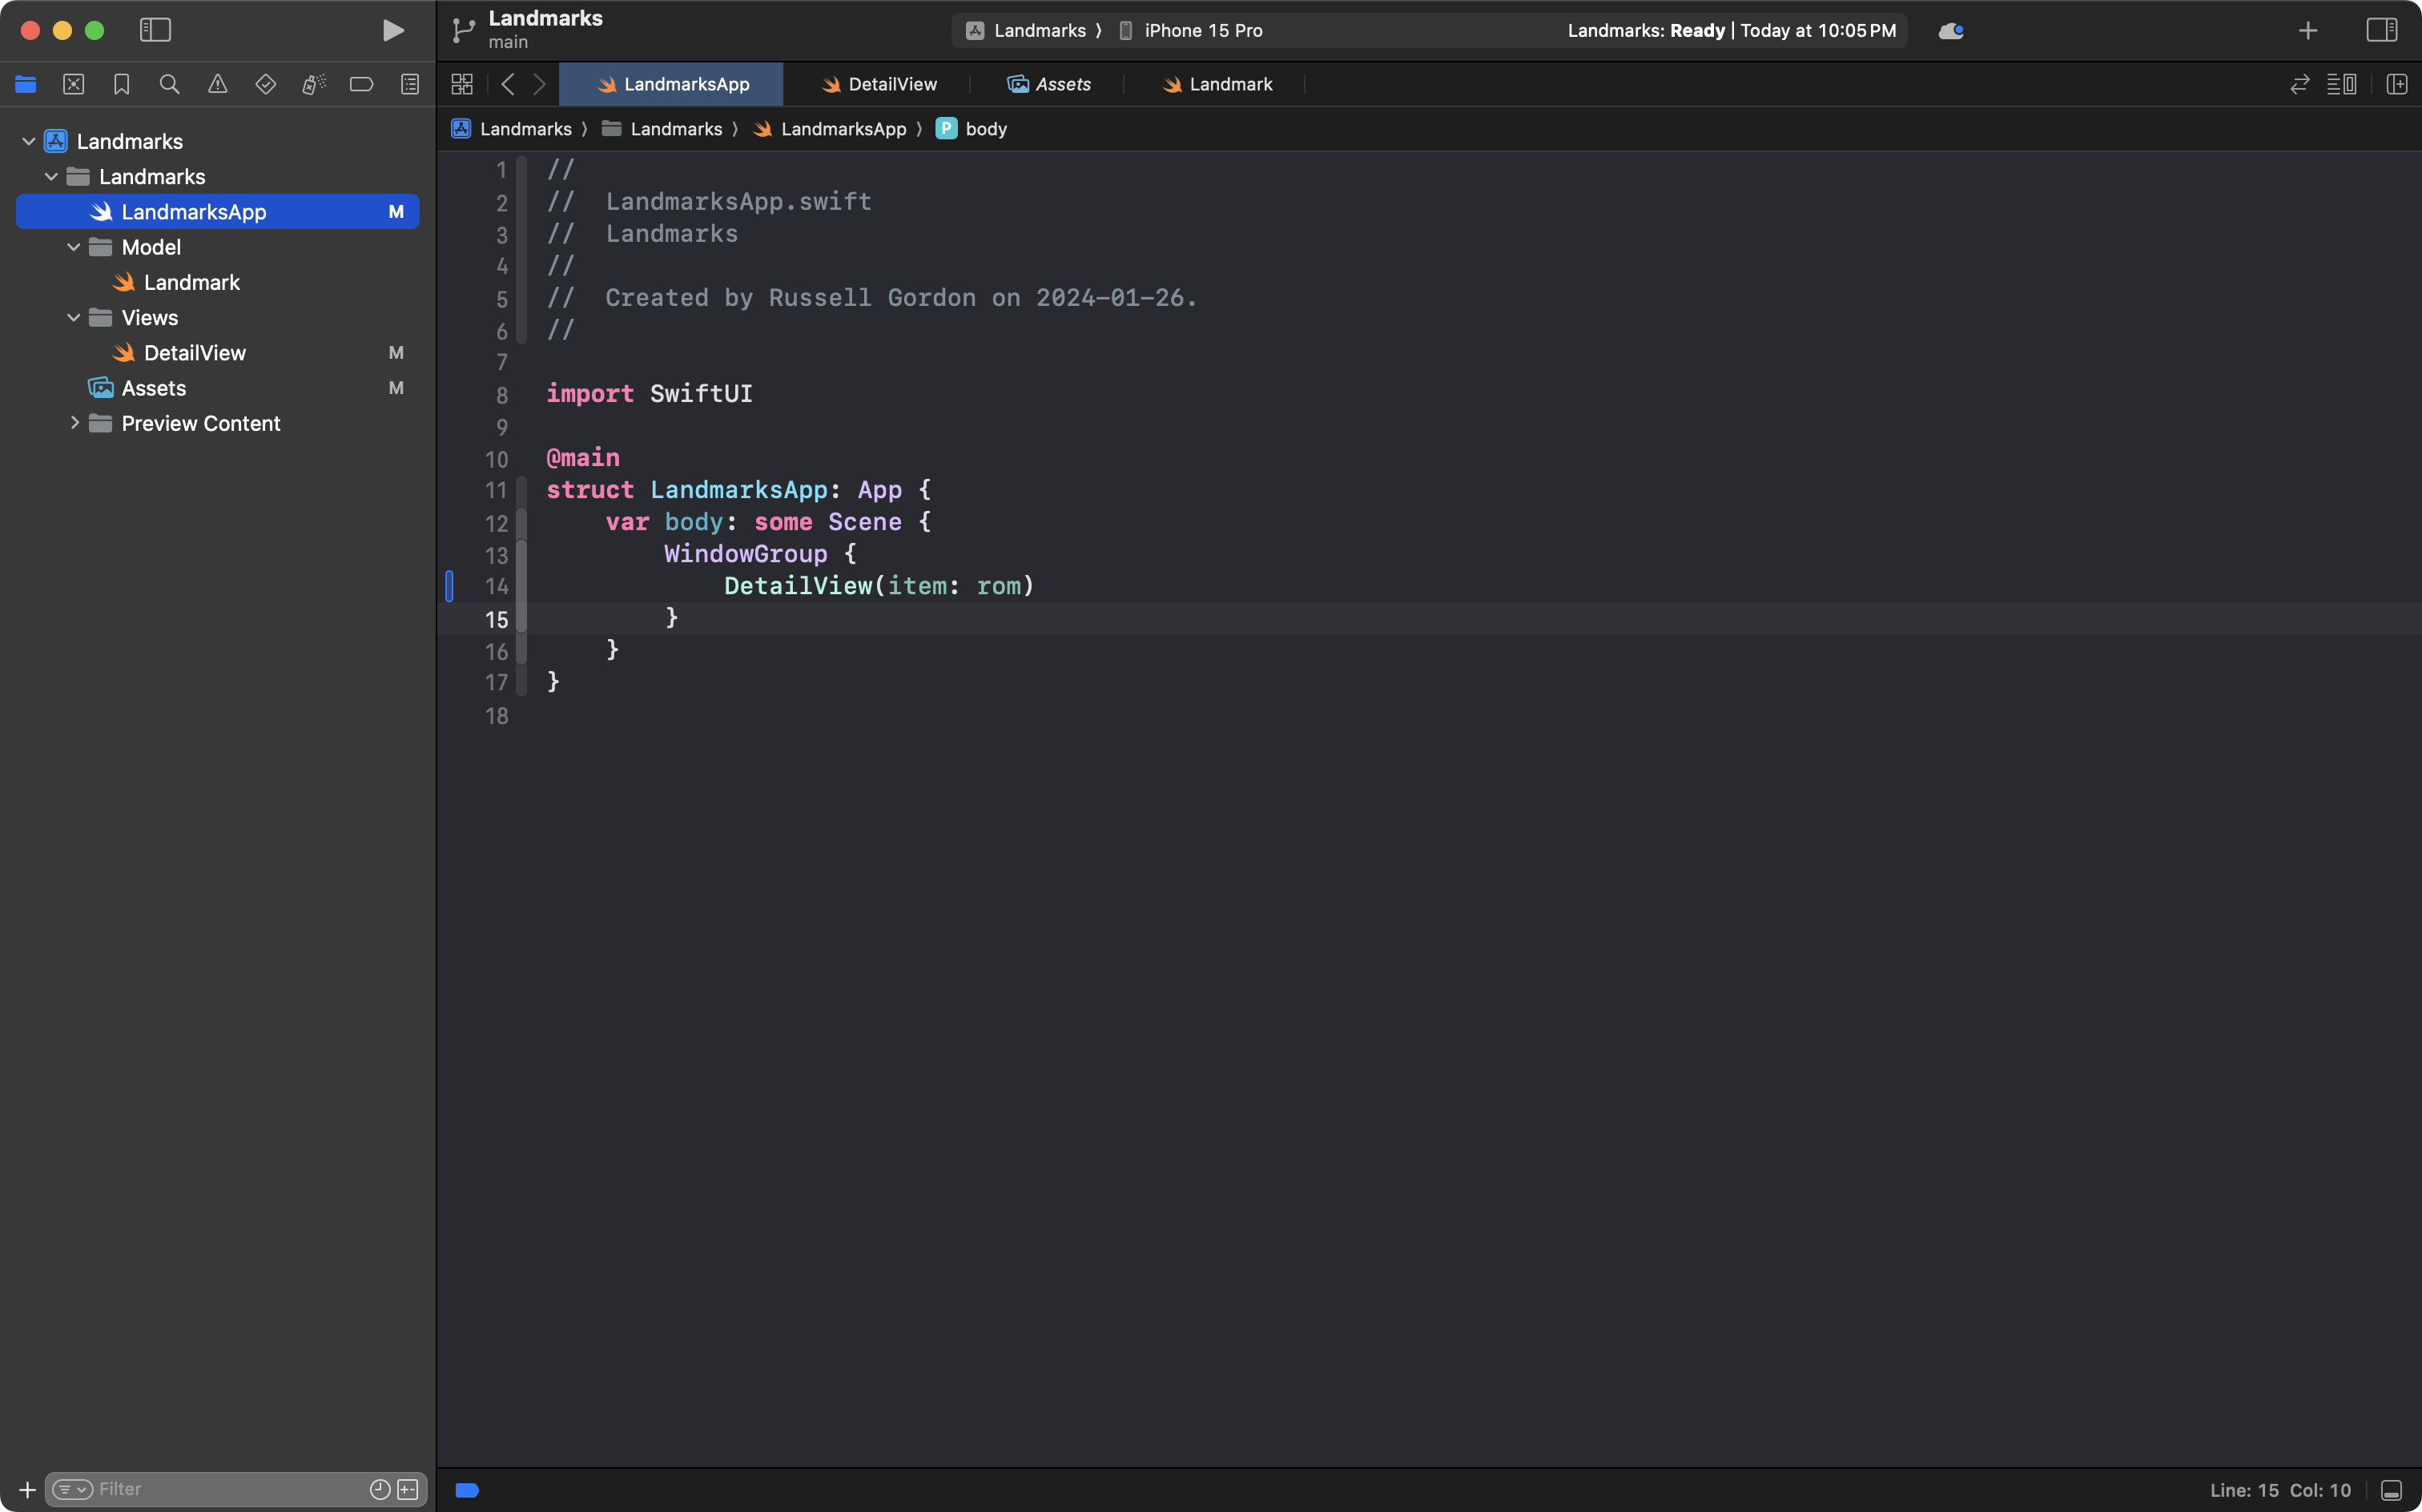Image resolution: width=2422 pixels, height=1512 pixels.
Task: Open the Test navigator
Action: pyautogui.click(x=266, y=84)
